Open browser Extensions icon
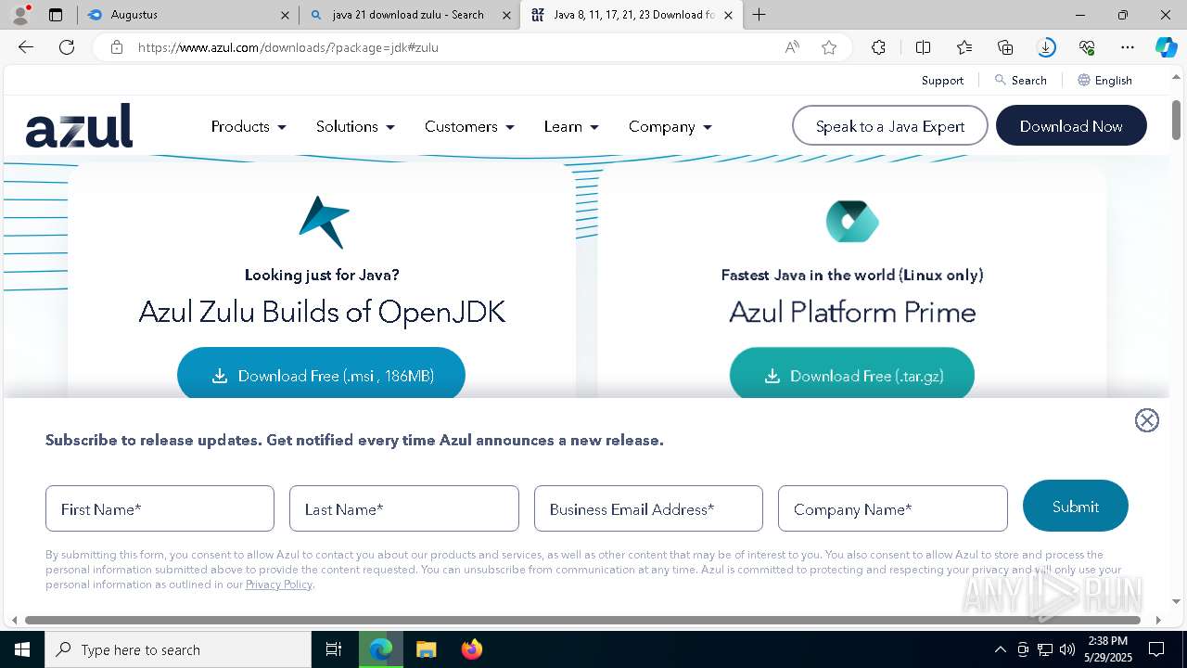This screenshot has height=668, width=1187. pos(878,47)
